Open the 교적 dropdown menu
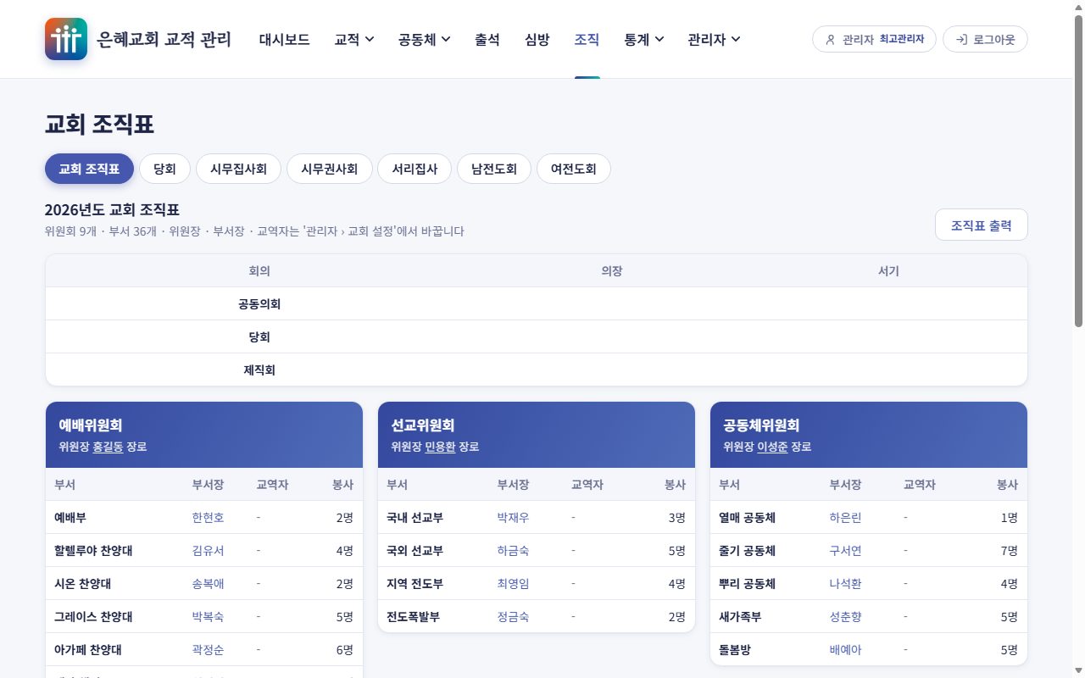The image size is (1085, 678). tap(354, 39)
